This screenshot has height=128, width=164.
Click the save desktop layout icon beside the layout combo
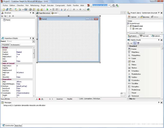[x=114, y=5]
